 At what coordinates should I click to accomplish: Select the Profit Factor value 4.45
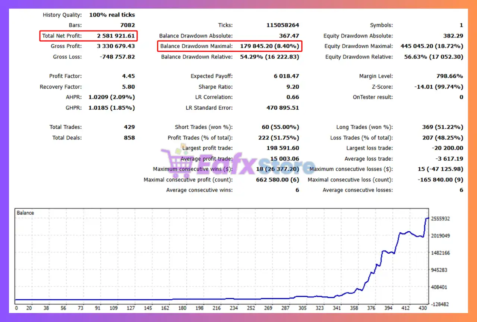point(128,76)
